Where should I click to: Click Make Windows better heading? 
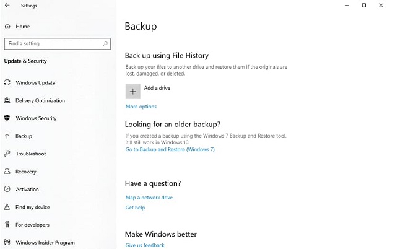pos(161,234)
